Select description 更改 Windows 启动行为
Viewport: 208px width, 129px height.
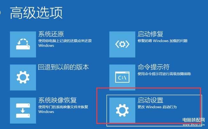click(x=157, y=107)
